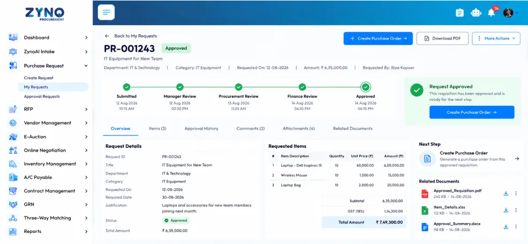Click Create Purchase Order in top toolbar
528x244 pixels.
pos(378,38)
